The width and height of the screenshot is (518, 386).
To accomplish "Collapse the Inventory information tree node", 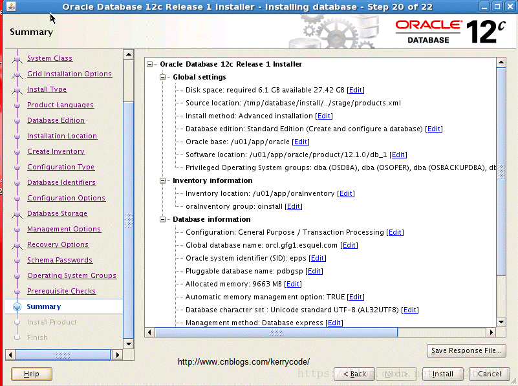I will [x=162, y=180].
